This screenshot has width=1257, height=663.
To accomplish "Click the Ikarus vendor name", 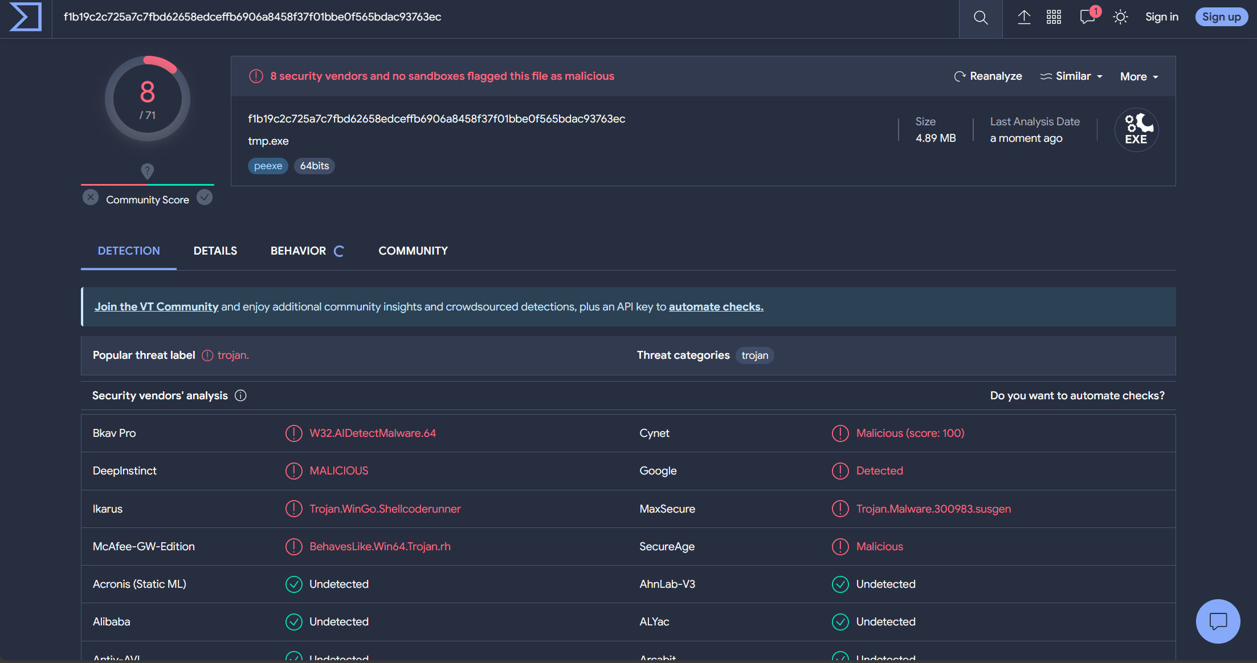I will coord(108,509).
